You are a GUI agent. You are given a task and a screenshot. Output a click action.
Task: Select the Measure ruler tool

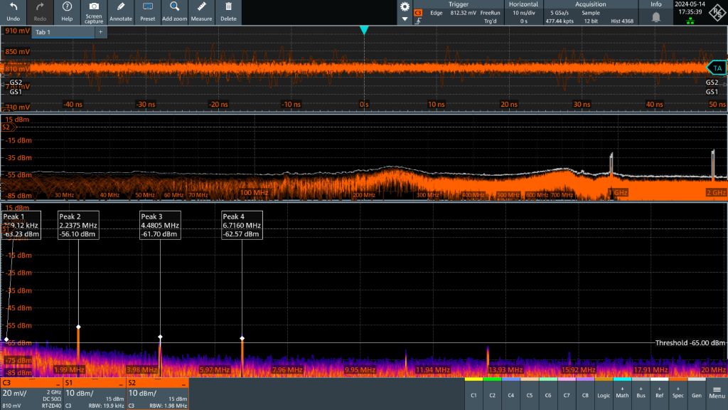[x=201, y=7]
